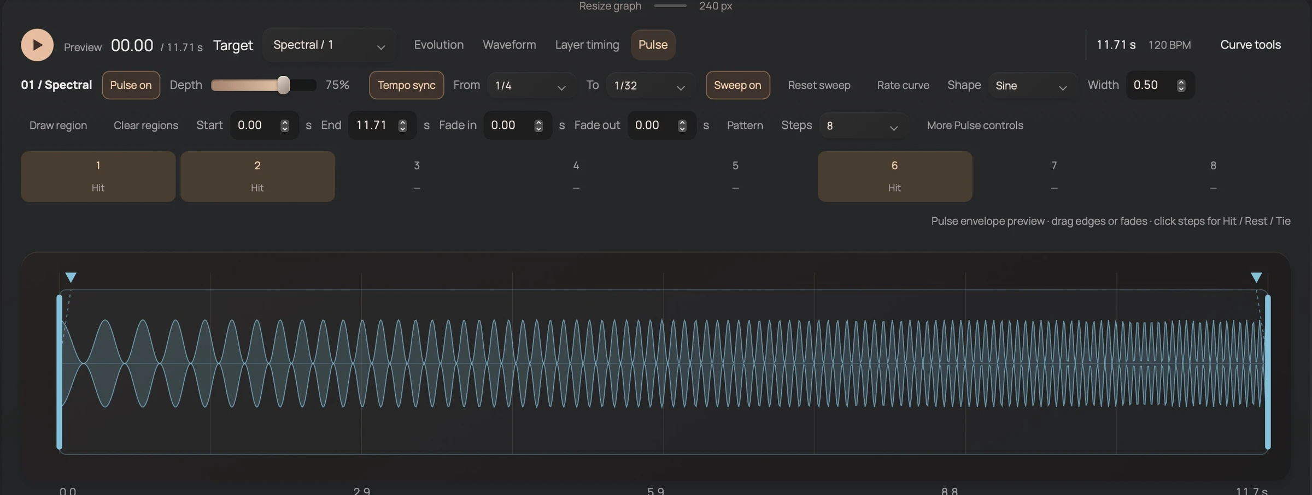This screenshot has width=1312, height=495.
Task: Select the right blue region end marker triangle
Action: tap(1256, 277)
